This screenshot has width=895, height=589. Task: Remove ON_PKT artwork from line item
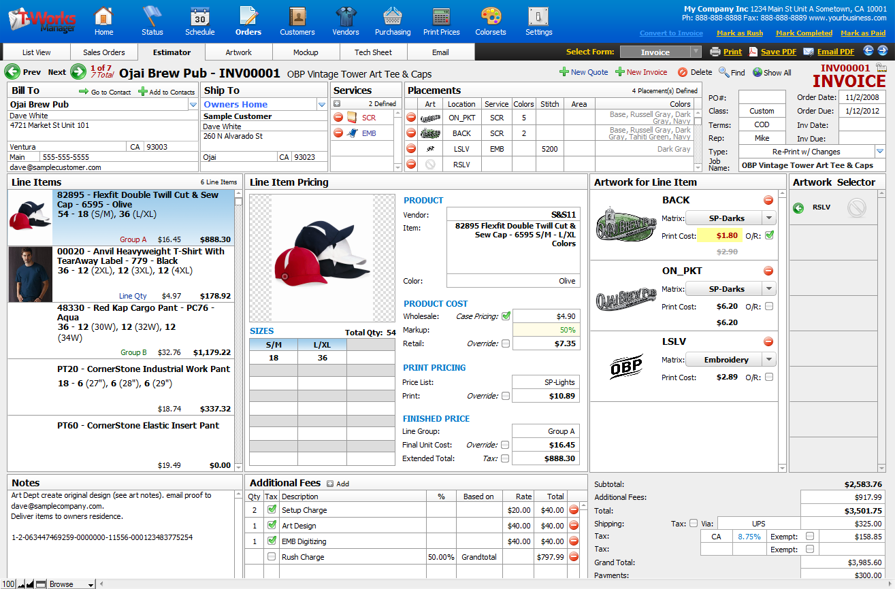[x=768, y=271]
